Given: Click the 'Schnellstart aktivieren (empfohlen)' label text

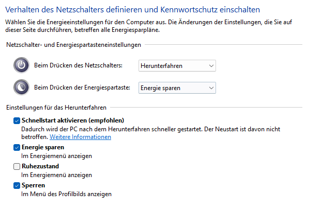Looking at the screenshot, I should (72, 120).
